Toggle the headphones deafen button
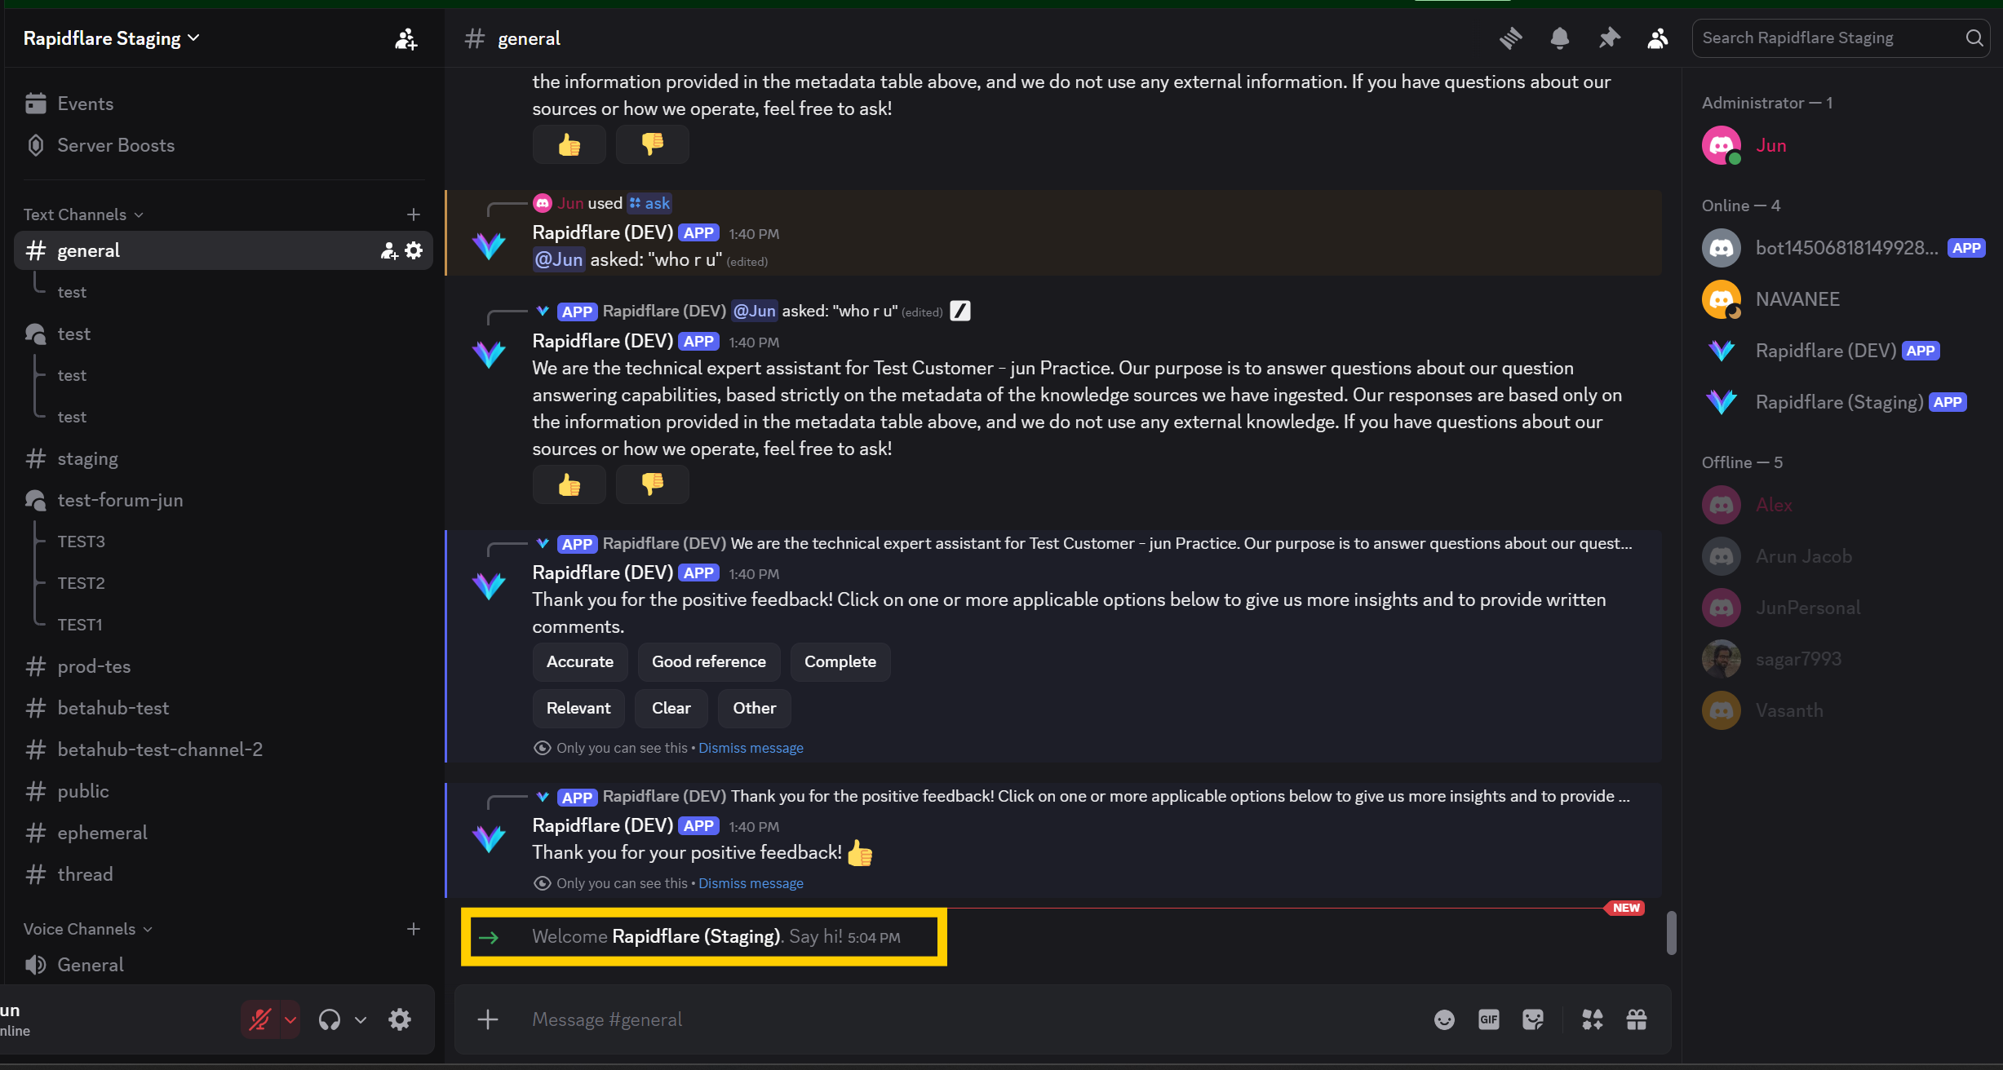This screenshot has height=1070, width=2003. (x=330, y=1019)
